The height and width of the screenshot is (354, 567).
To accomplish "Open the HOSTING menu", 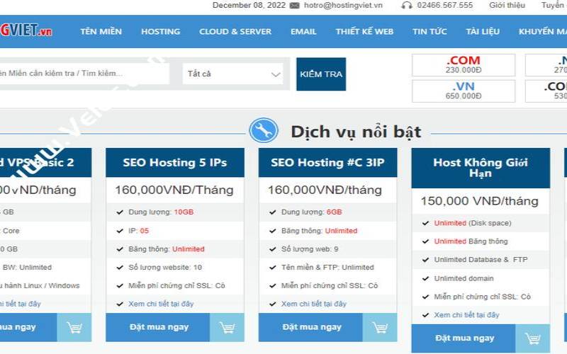I will (161, 31).
